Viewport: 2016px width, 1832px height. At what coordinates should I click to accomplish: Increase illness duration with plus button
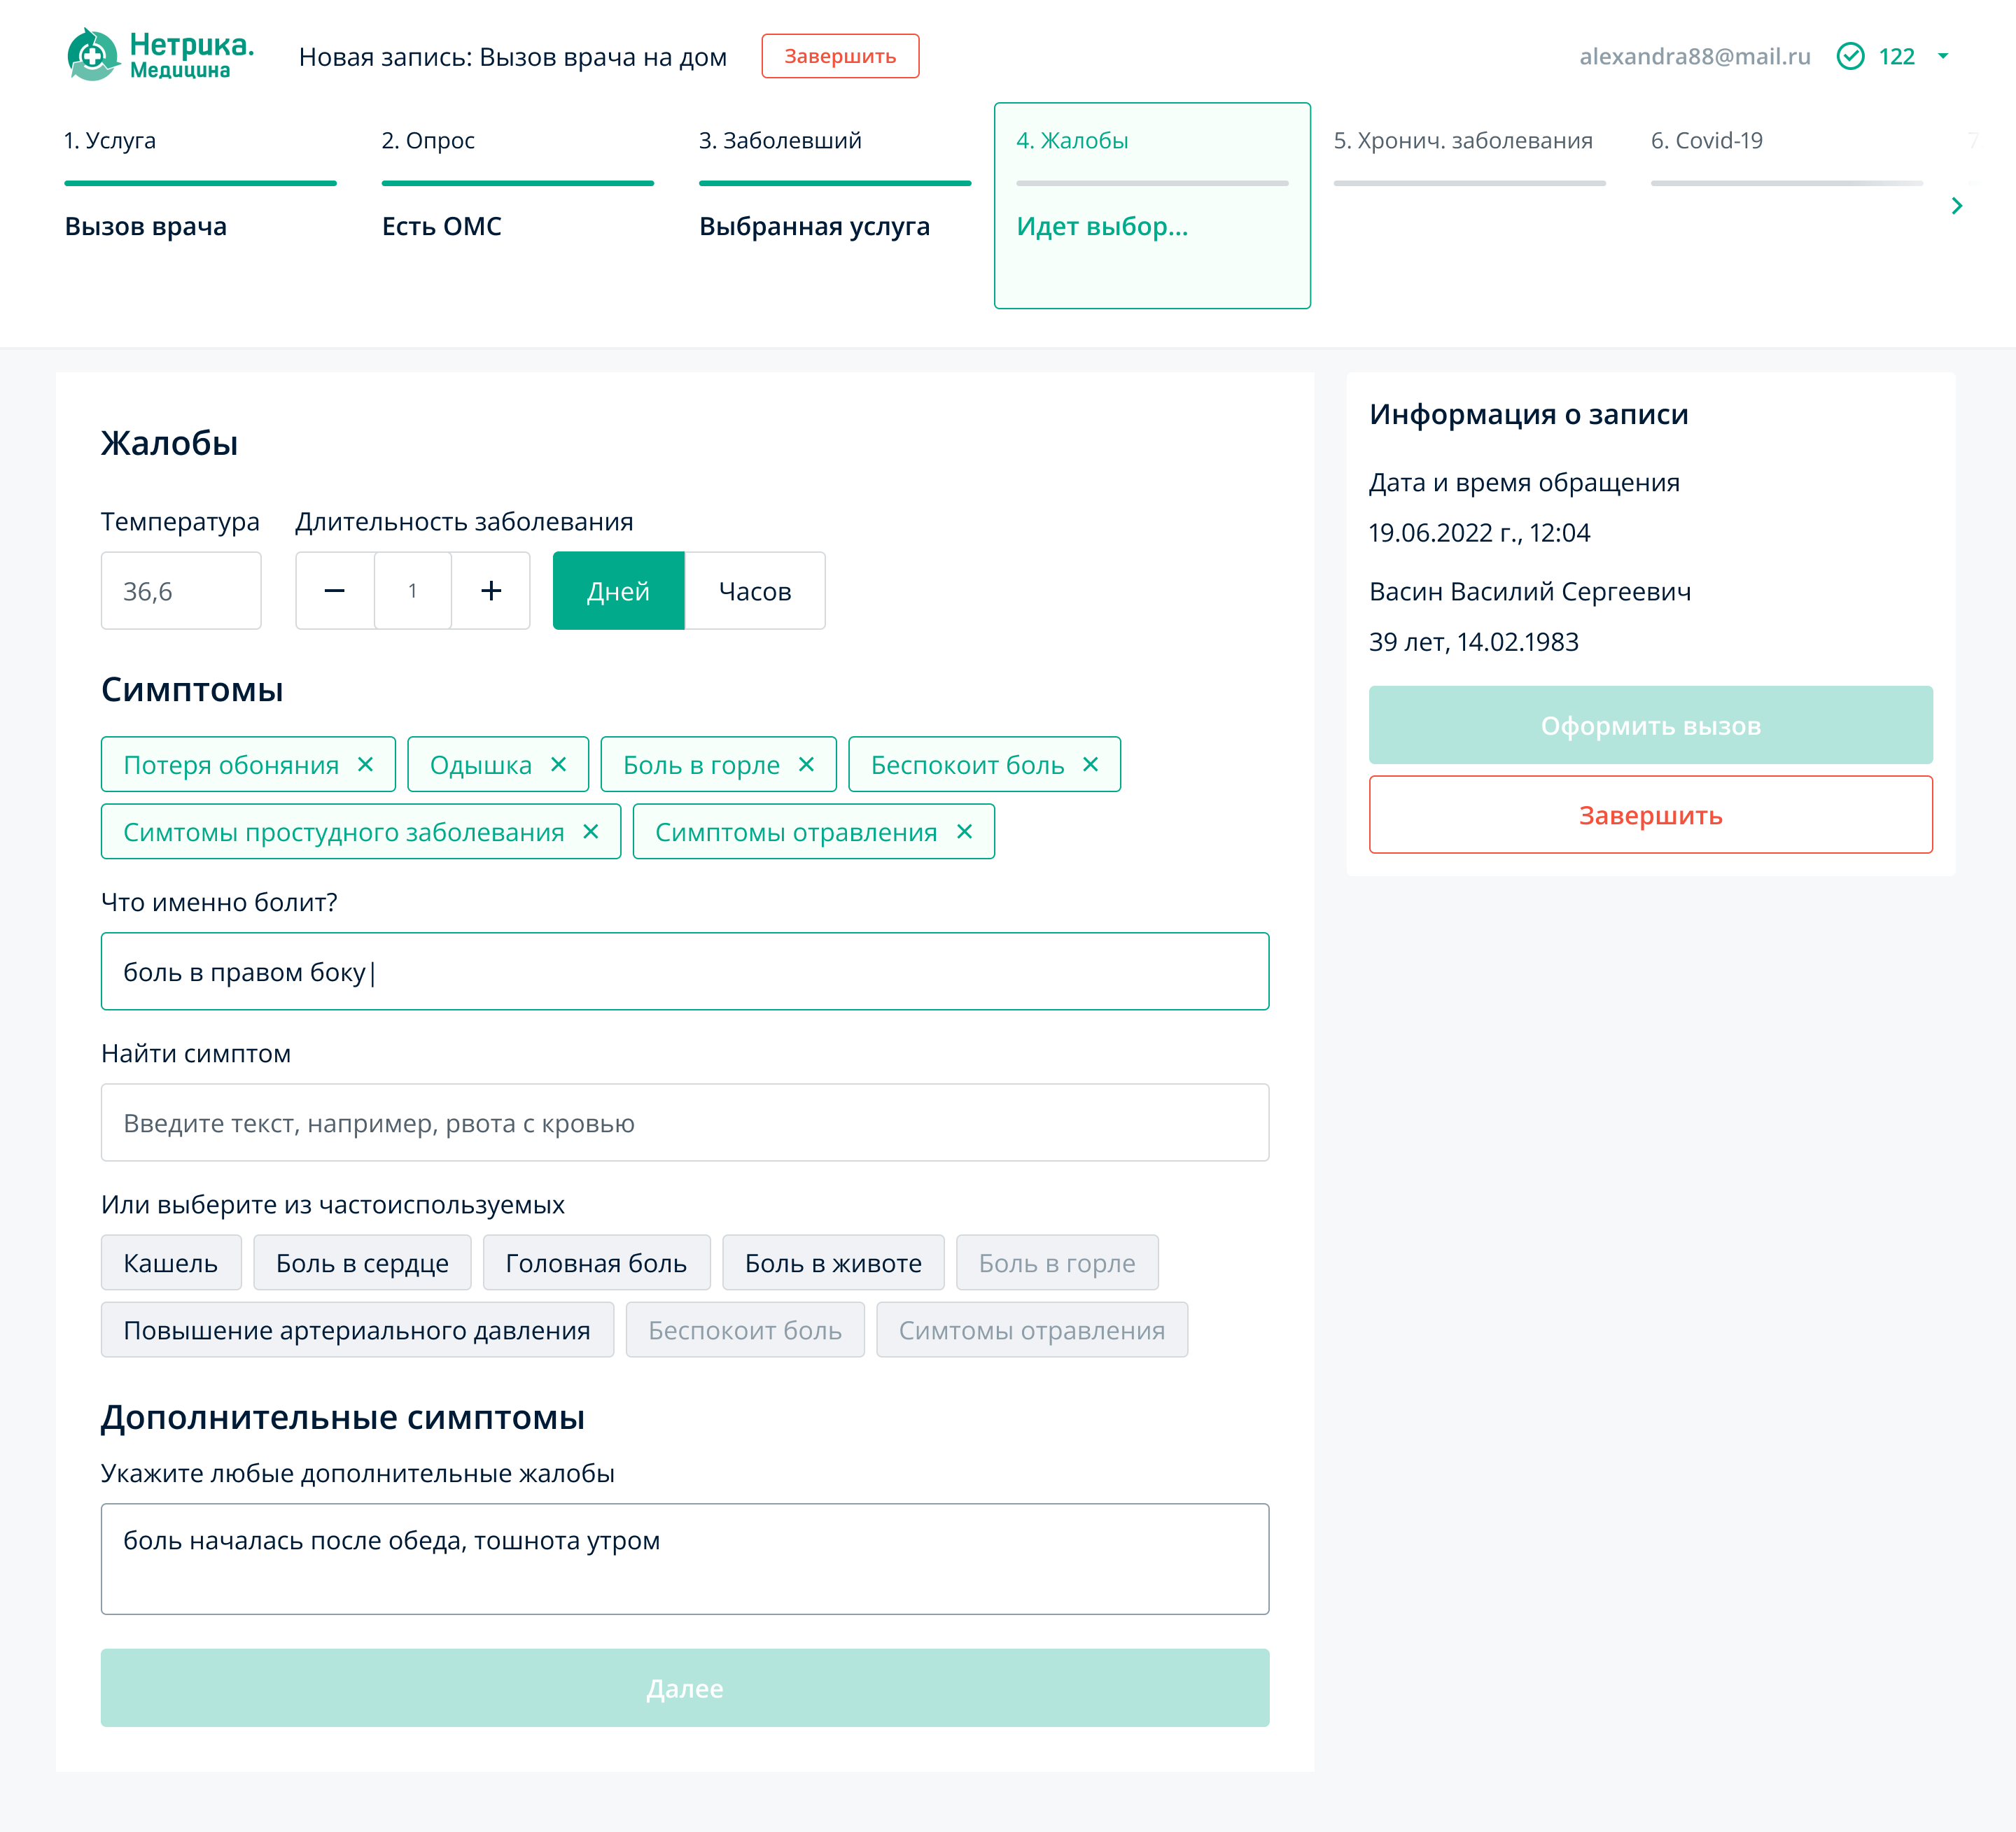[491, 591]
